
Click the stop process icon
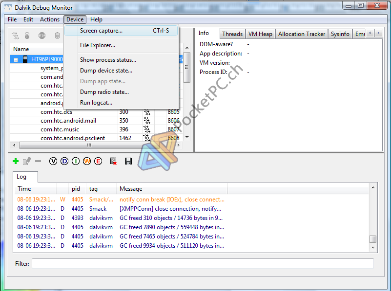(x=42, y=36)
